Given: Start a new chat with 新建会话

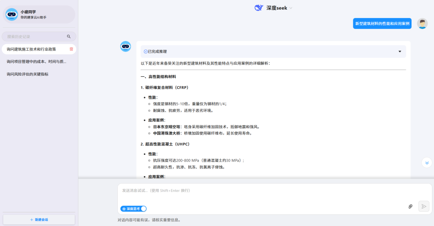Looking at the screenshot, I should coord(39,220).
